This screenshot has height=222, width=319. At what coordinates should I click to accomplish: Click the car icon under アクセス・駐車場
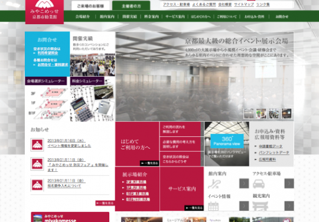pyautogui.click(x=259, y=184)
